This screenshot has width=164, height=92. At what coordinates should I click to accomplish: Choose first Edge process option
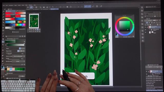pos(18,51)
